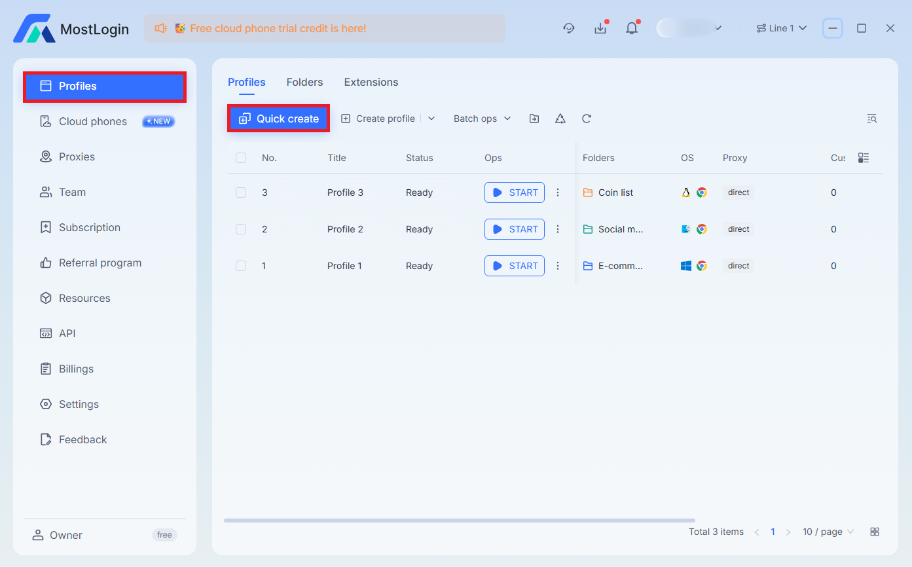The image size is (912, 567).
Task: Open the search filter icon above the table
Action: [872, 119]
